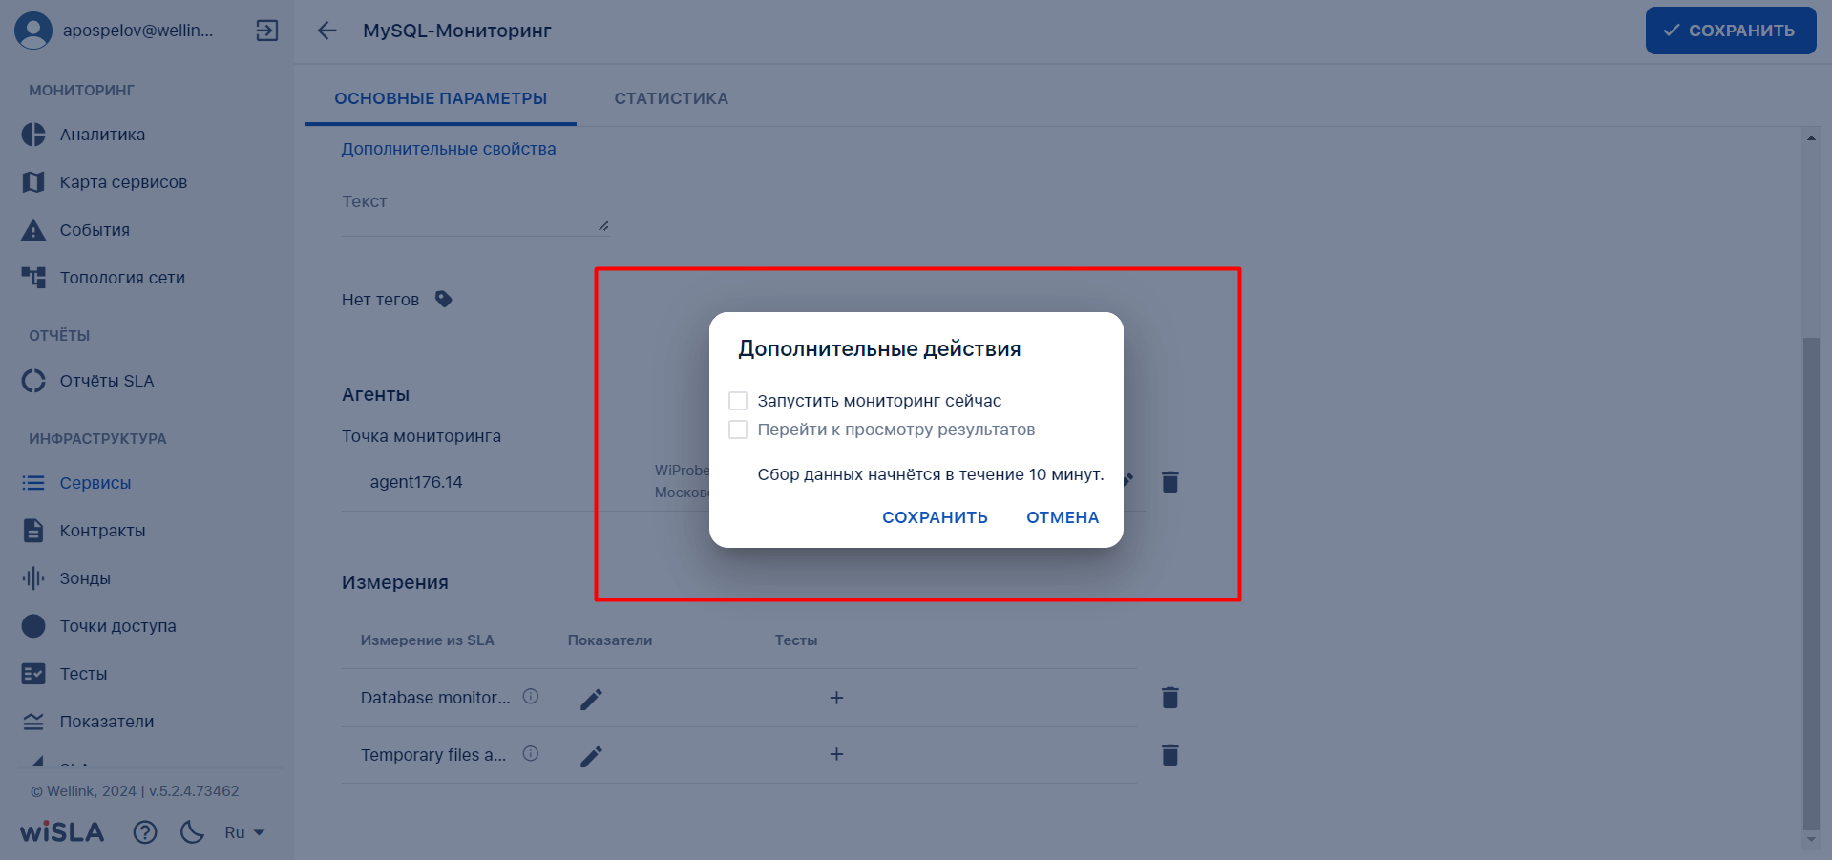Click Сохранить in the dialog

tap(935, 517)
